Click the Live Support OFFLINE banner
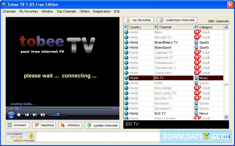235x146 pixels. pos(21,137)
